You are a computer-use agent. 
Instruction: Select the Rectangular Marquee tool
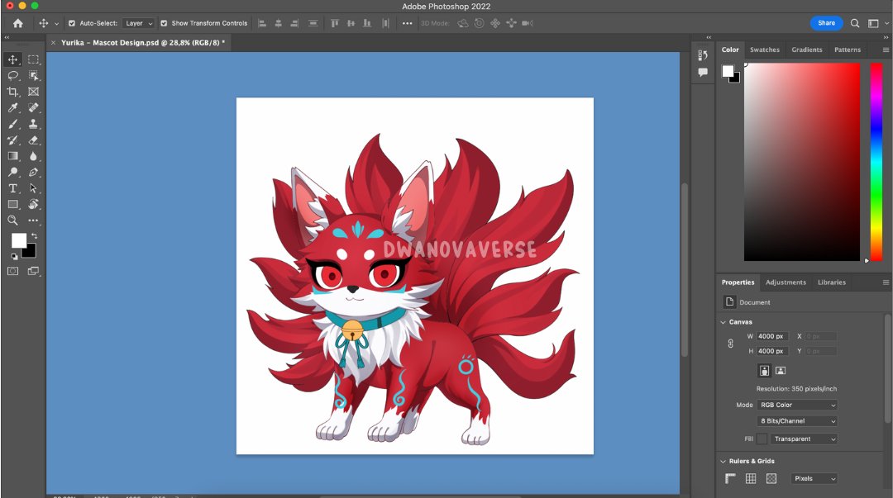(x=34, y=59)
